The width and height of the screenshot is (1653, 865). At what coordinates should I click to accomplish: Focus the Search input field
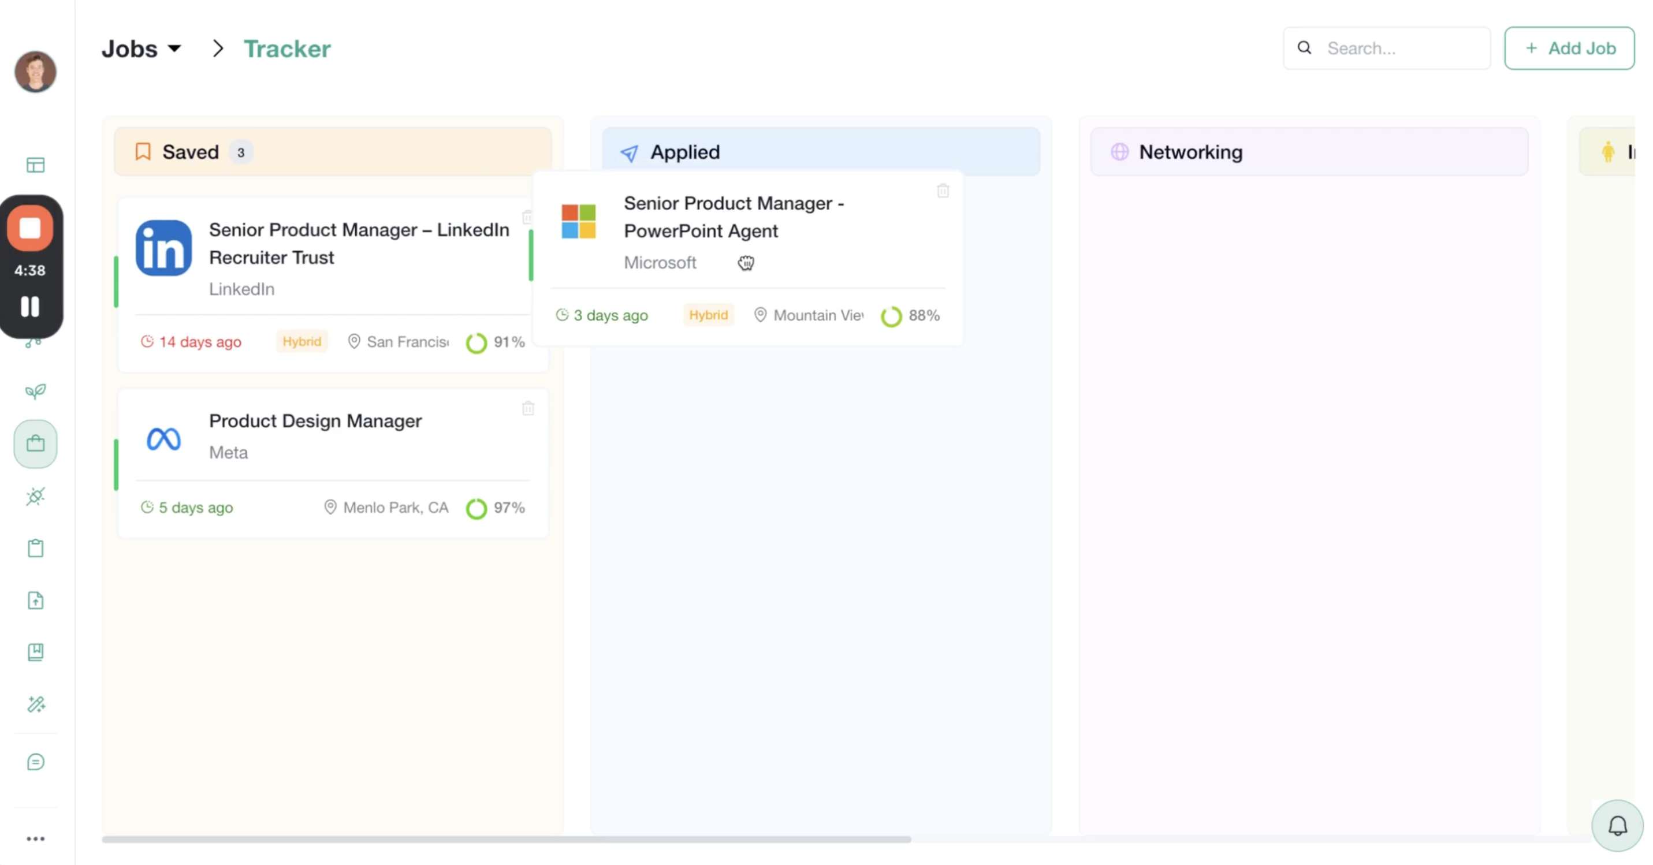pos(1399,48)
